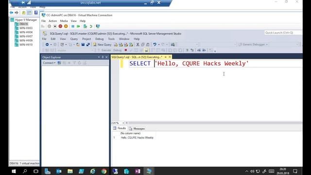Open Chrome from the taskbar

104,171
